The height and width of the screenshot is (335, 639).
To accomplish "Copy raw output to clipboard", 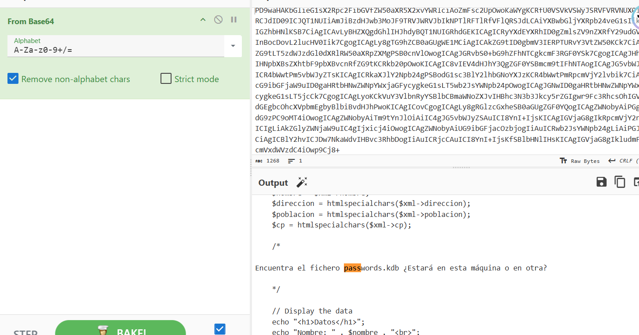I will [620, 182].
